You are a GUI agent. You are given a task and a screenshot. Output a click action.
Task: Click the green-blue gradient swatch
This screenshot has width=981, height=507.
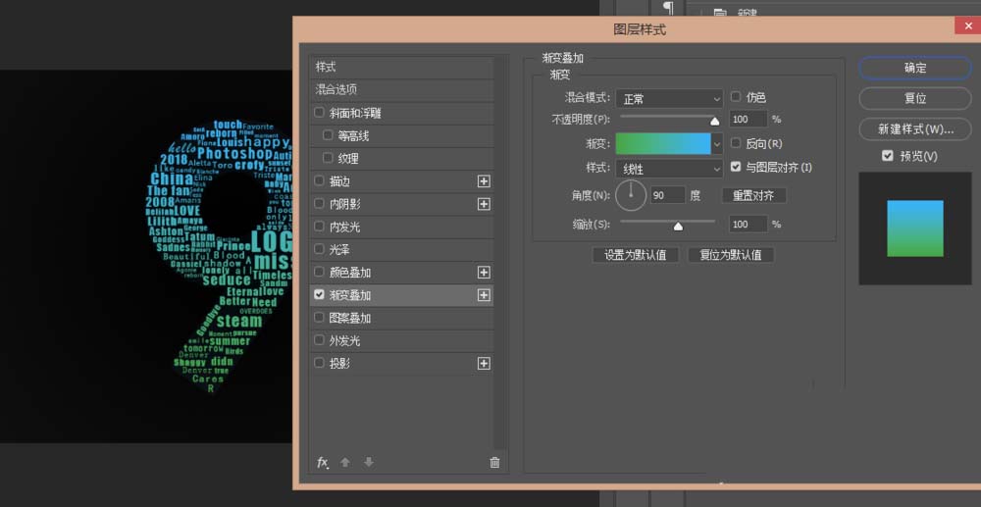click(663, 144)
